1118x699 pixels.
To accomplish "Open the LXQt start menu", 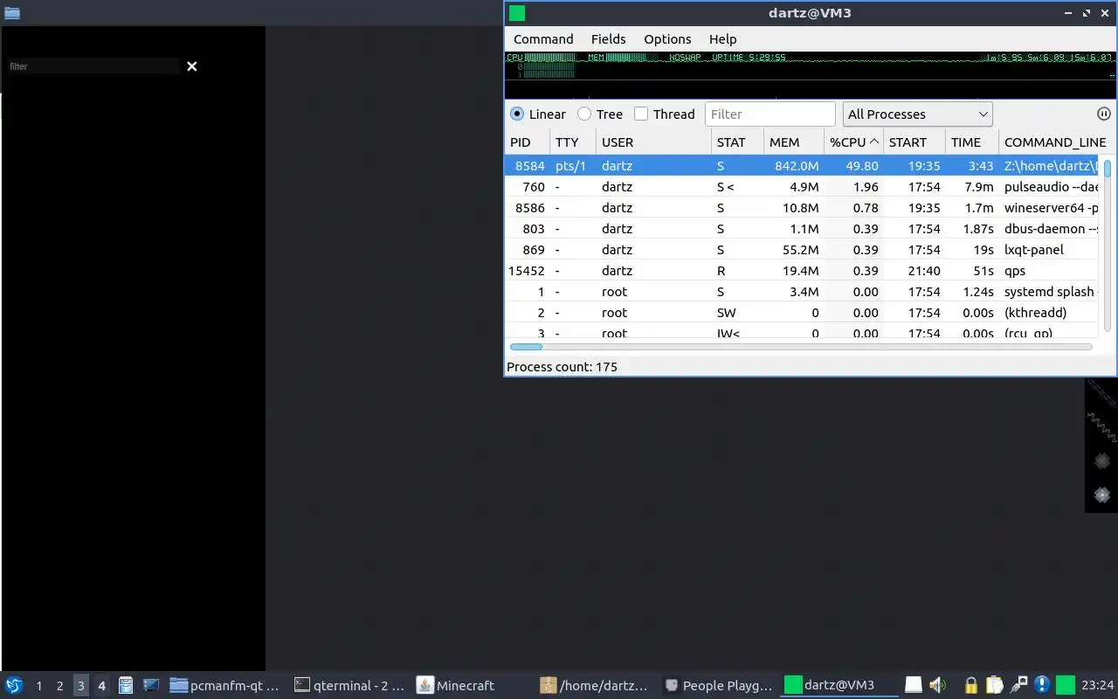I will 14,685.
